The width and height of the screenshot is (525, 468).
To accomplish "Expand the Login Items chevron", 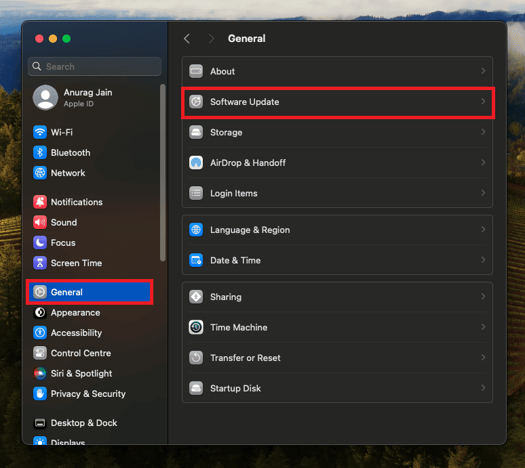I will (x=483, y=192).
